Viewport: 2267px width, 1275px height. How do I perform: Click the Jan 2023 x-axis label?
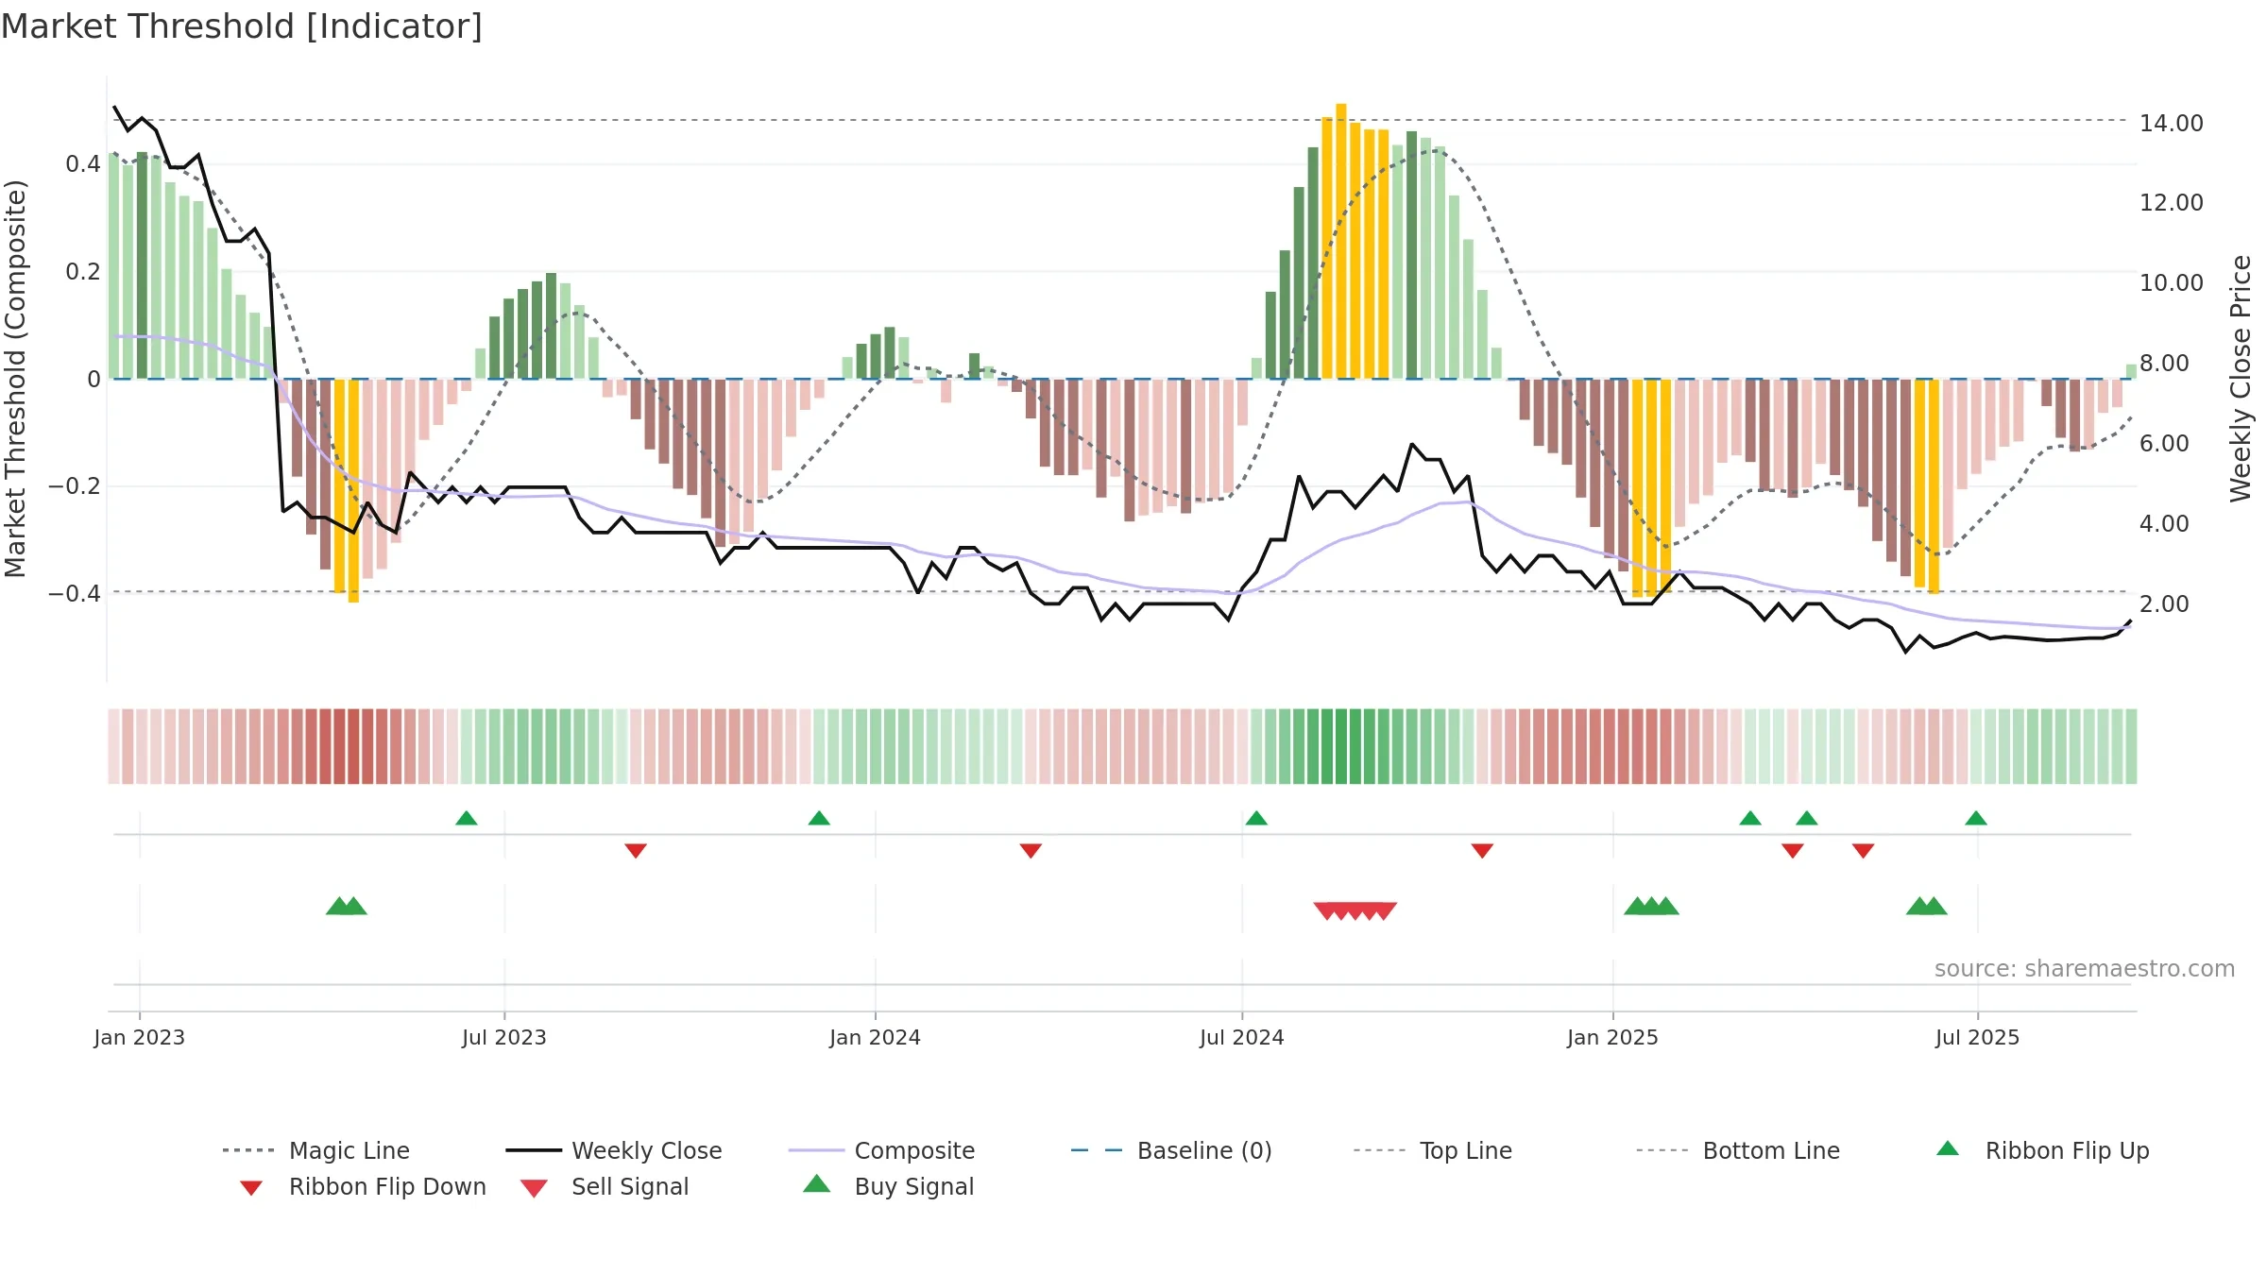[140, 1038]
